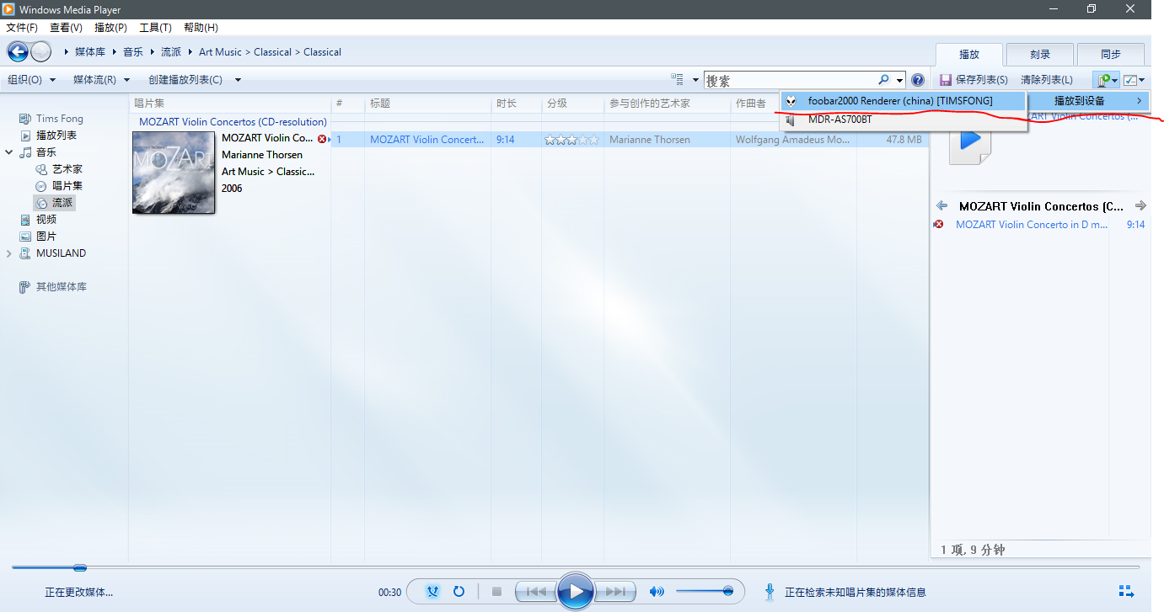Viewport: 1164px width, 612px height.
Task: Expand the MUSILAND library tree node
Action: [10, 253]
